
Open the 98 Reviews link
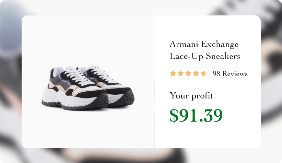(230, 74)
